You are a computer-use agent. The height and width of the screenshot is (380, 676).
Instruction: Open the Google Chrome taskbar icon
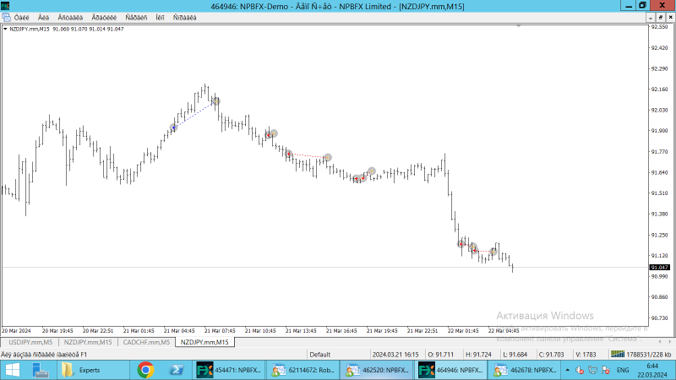pyautogui.click(x=145, y=370)
